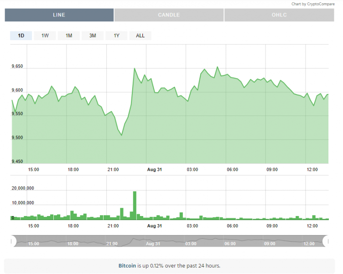Show the 1Y price history
The image size is (343, 274).
click(x=116, y=36)
